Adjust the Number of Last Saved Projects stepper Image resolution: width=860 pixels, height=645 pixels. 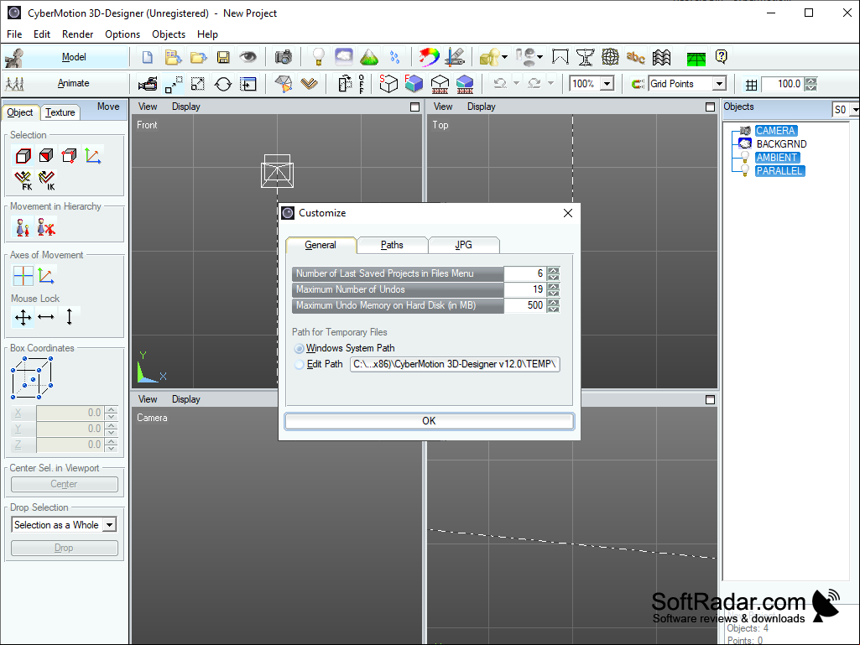(x=554, y=273)
